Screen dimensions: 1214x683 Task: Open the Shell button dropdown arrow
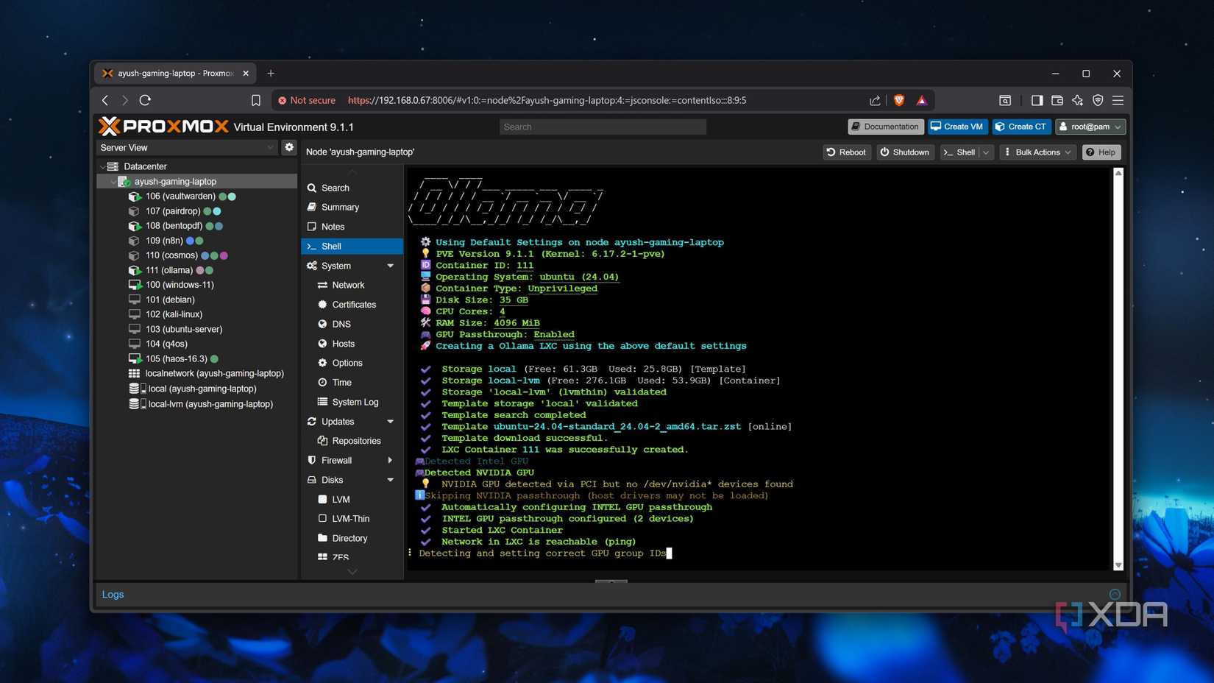point(986,152)
